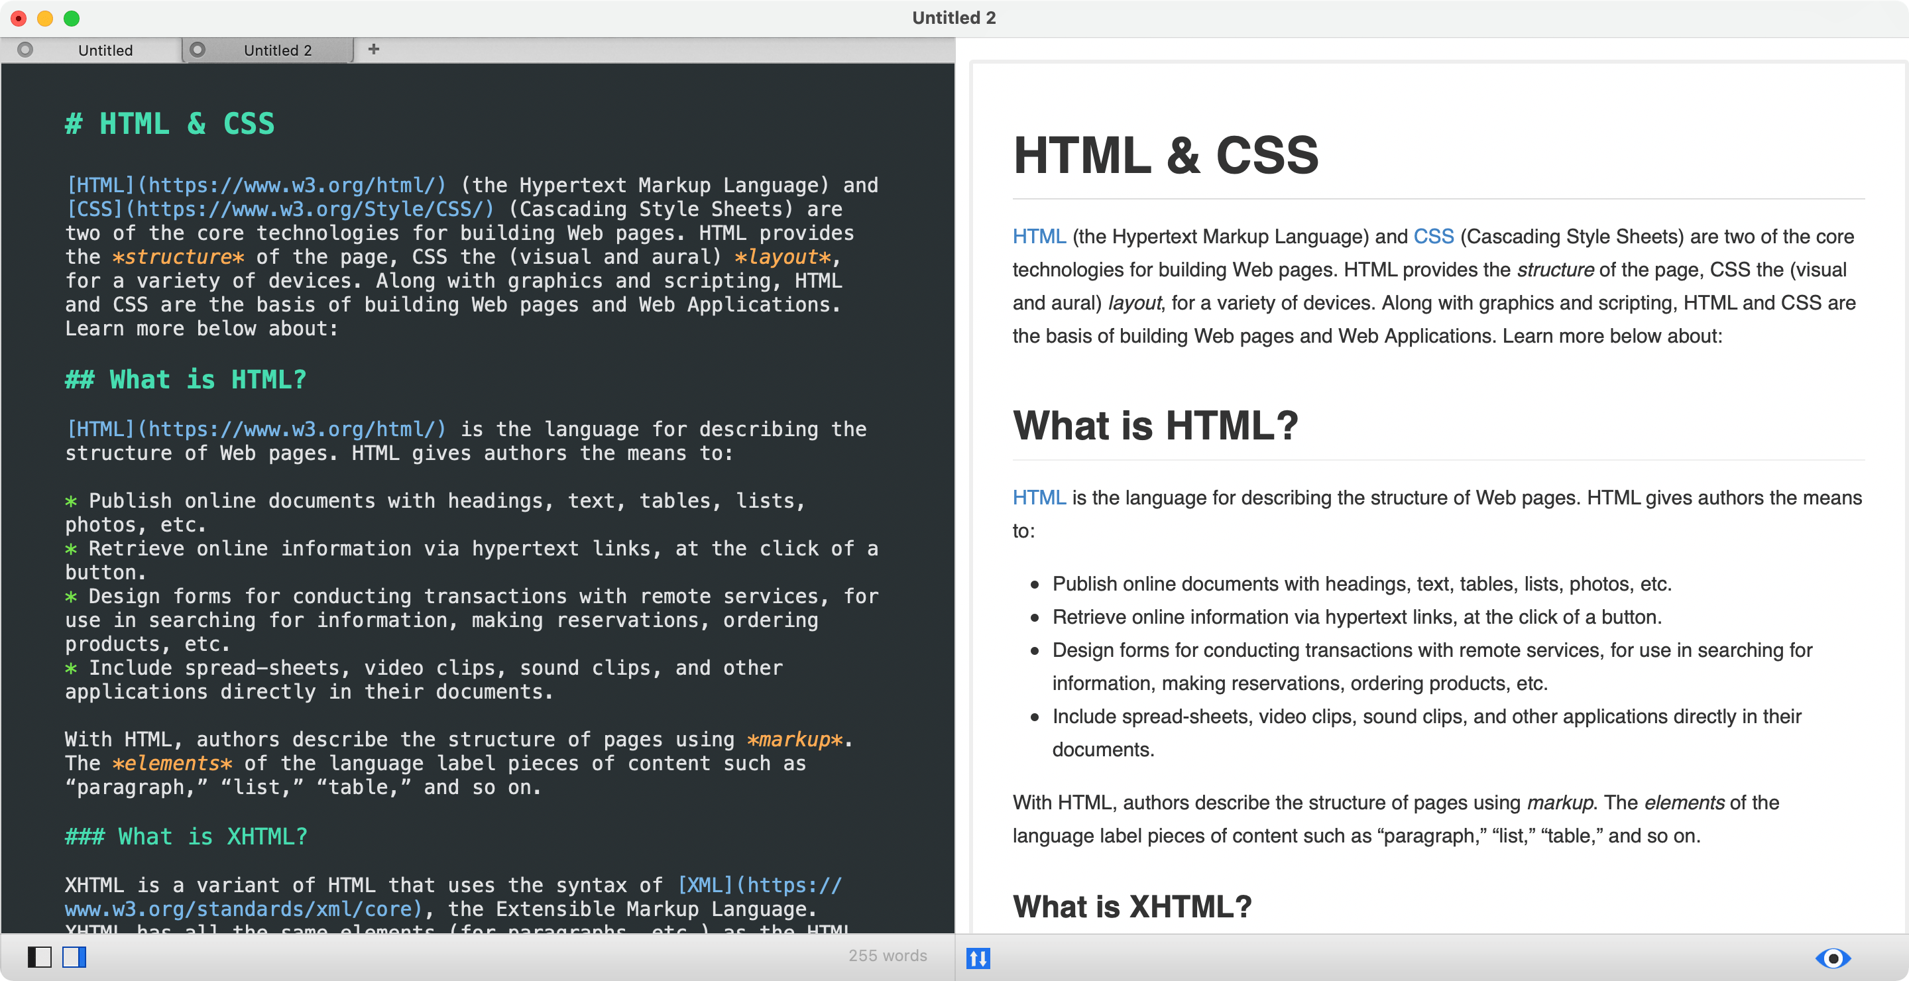Viewport: 1909px width, 981px height.
Task: Toggle the left editor pane layout icon
Action: 39,957
